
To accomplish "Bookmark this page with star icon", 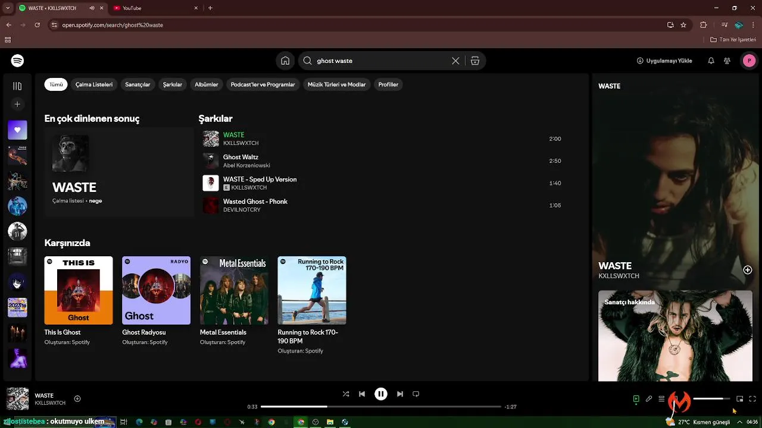I will [x=683, y=25].
